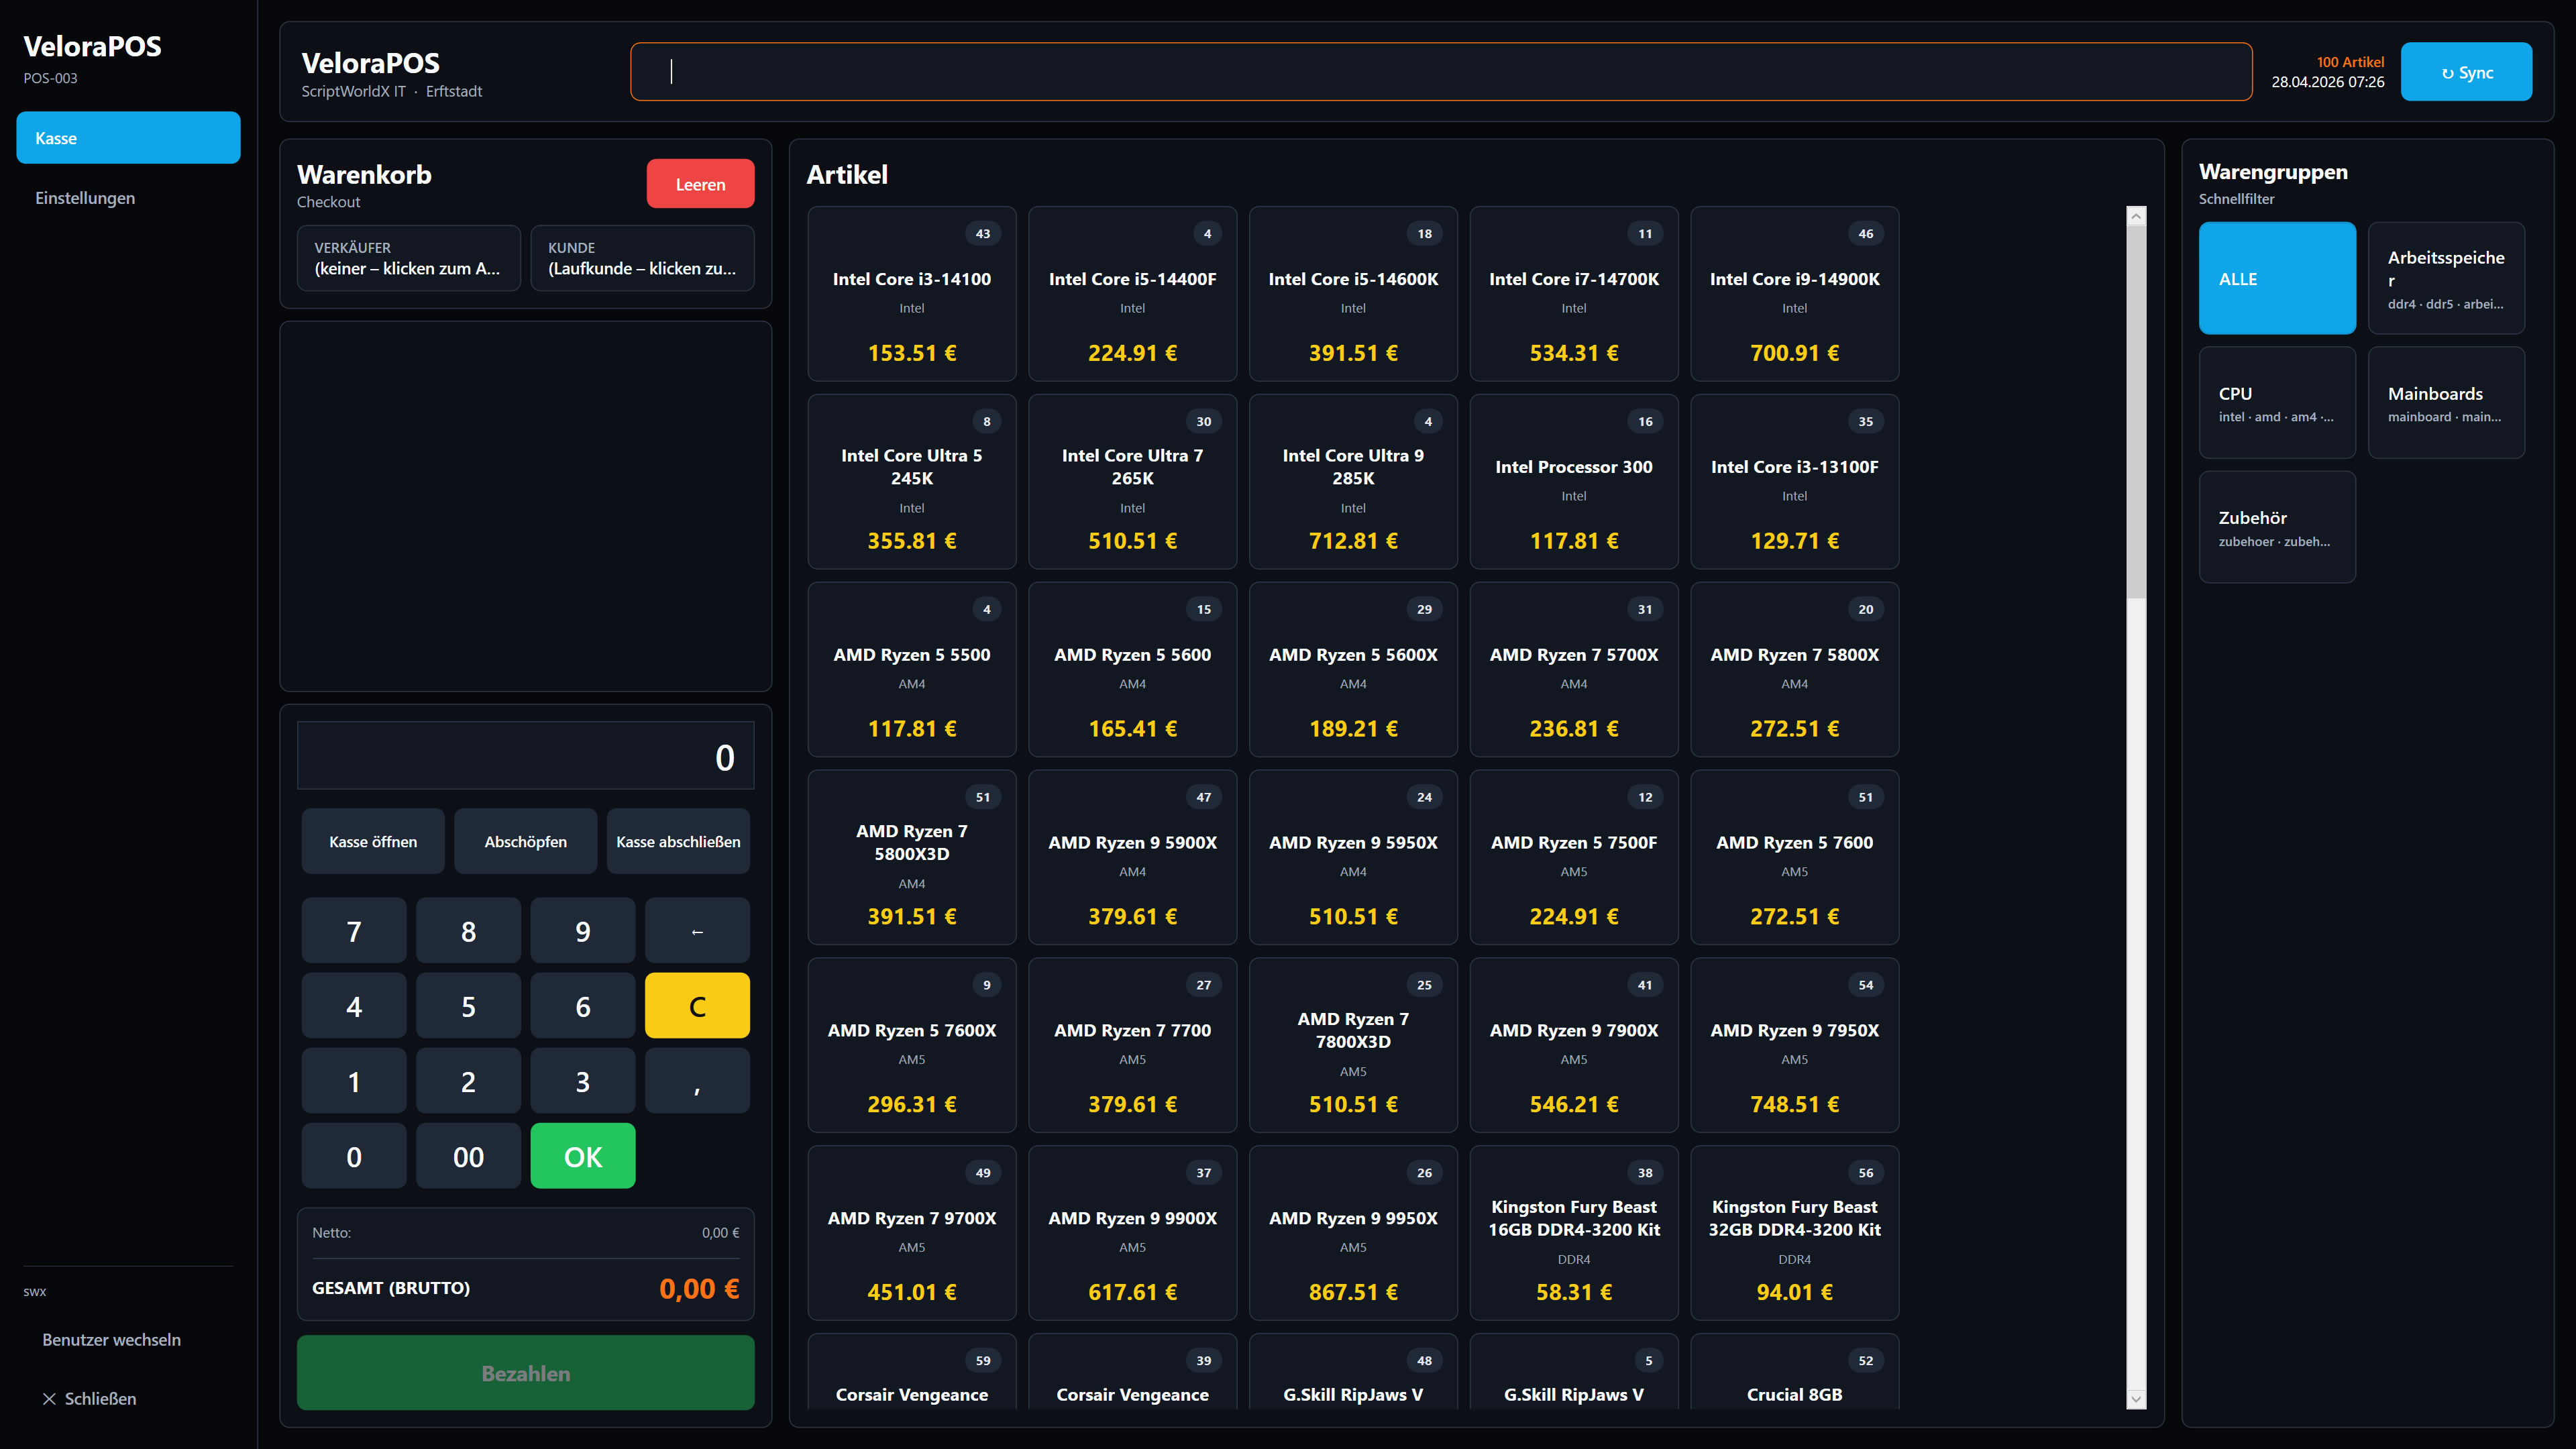
Task: Select the AMD Ryzen 7 7800X3D article
Action: click(1353, 1046)
